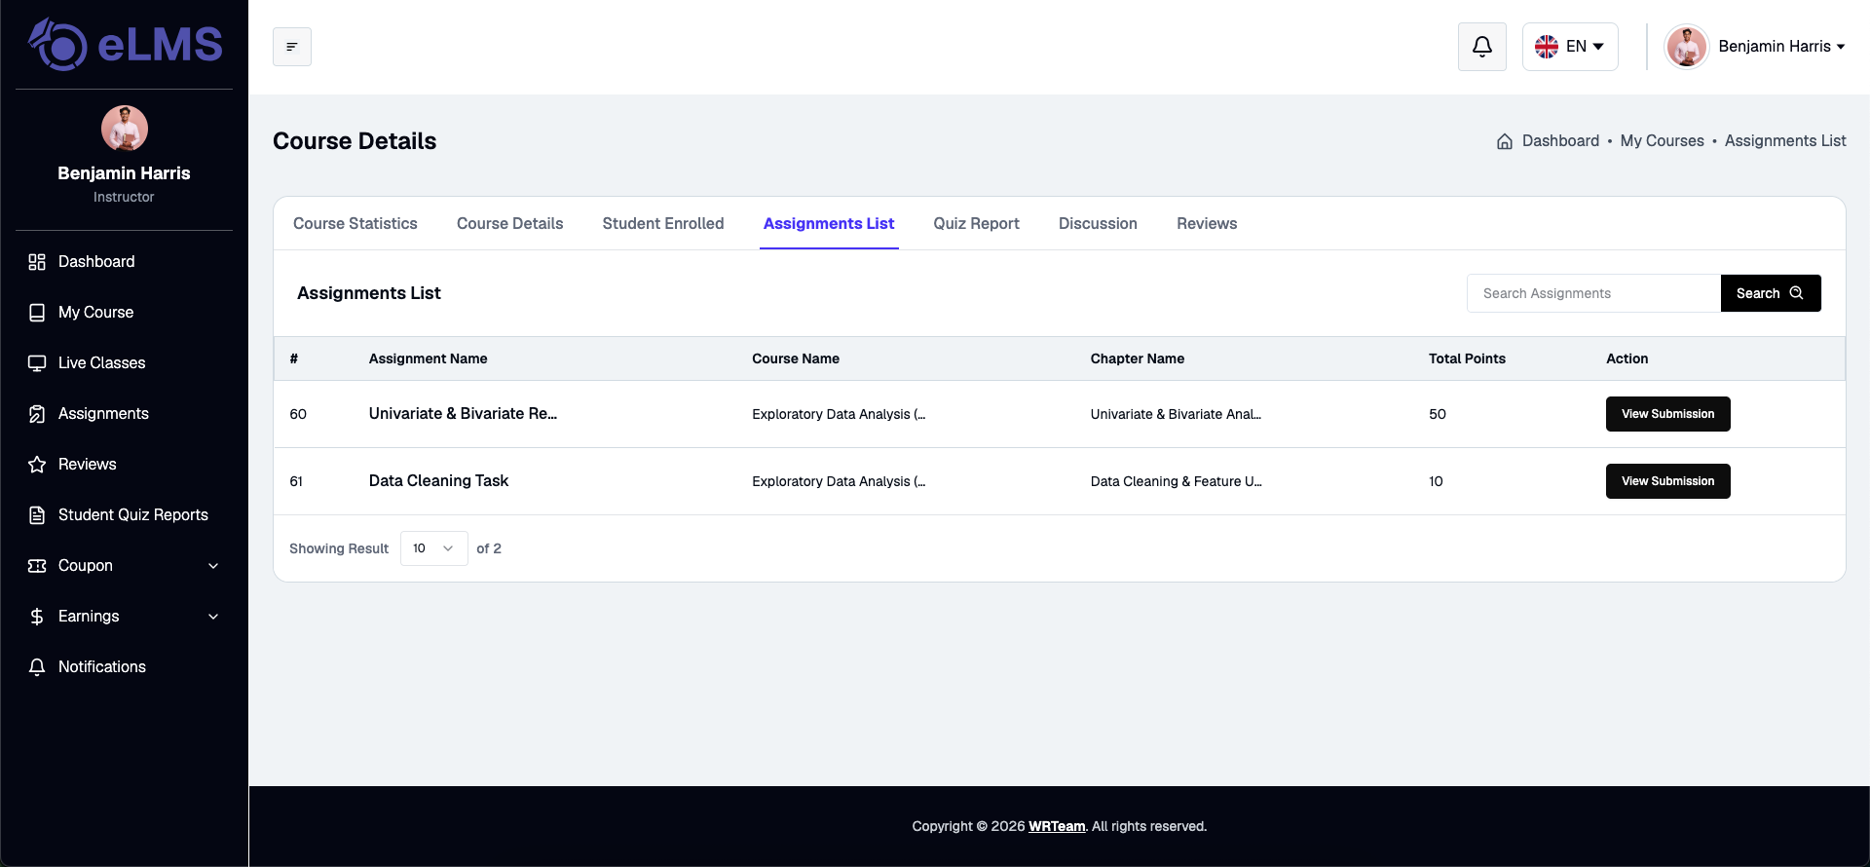The image size is (1870, 867).
Task: View Submission for Data Cleaning Task
Action: pyautogui.click(x=1667, y=481)
